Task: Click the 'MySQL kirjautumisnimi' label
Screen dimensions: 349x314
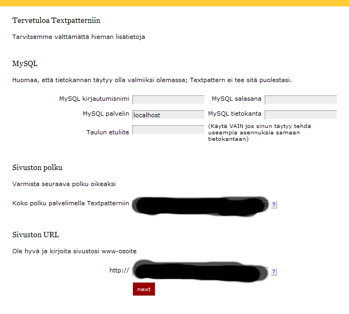Action: pyautogui.click(x=94, y=99)
